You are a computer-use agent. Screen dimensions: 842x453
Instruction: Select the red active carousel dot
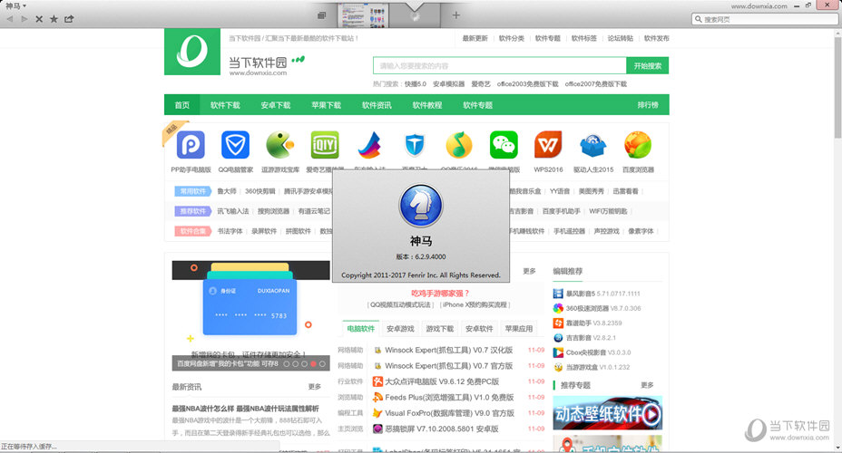(x=313, y=364)
